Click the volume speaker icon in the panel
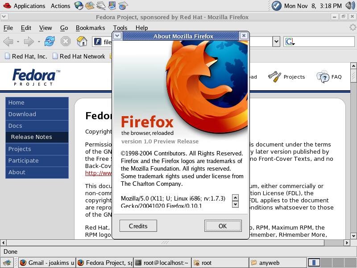Image resolution: width=357 pixels, height=268 pixels. [350, 6]
